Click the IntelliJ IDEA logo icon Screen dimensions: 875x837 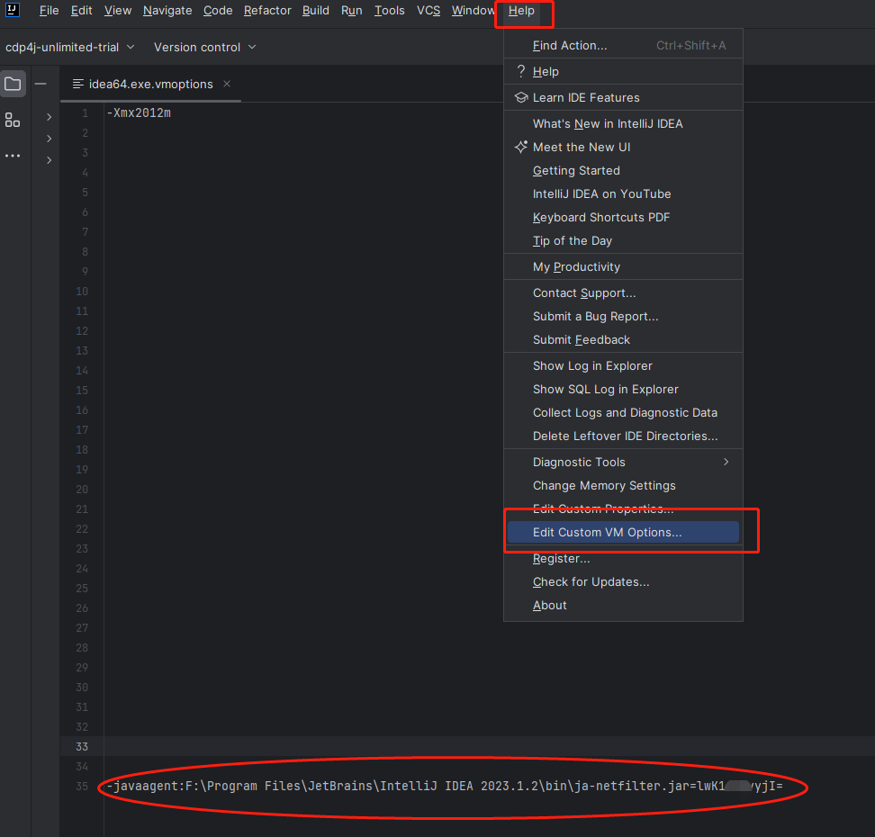point(13,10)
